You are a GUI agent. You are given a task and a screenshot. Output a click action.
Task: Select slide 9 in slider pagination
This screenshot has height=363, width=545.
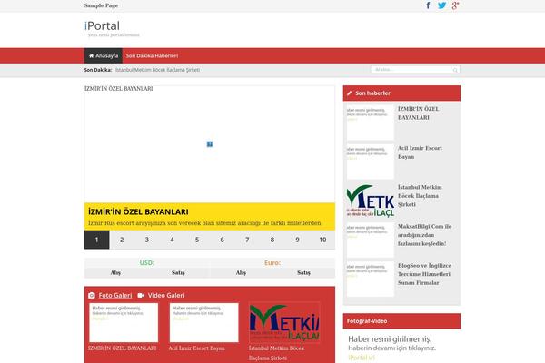coord(297,240)
